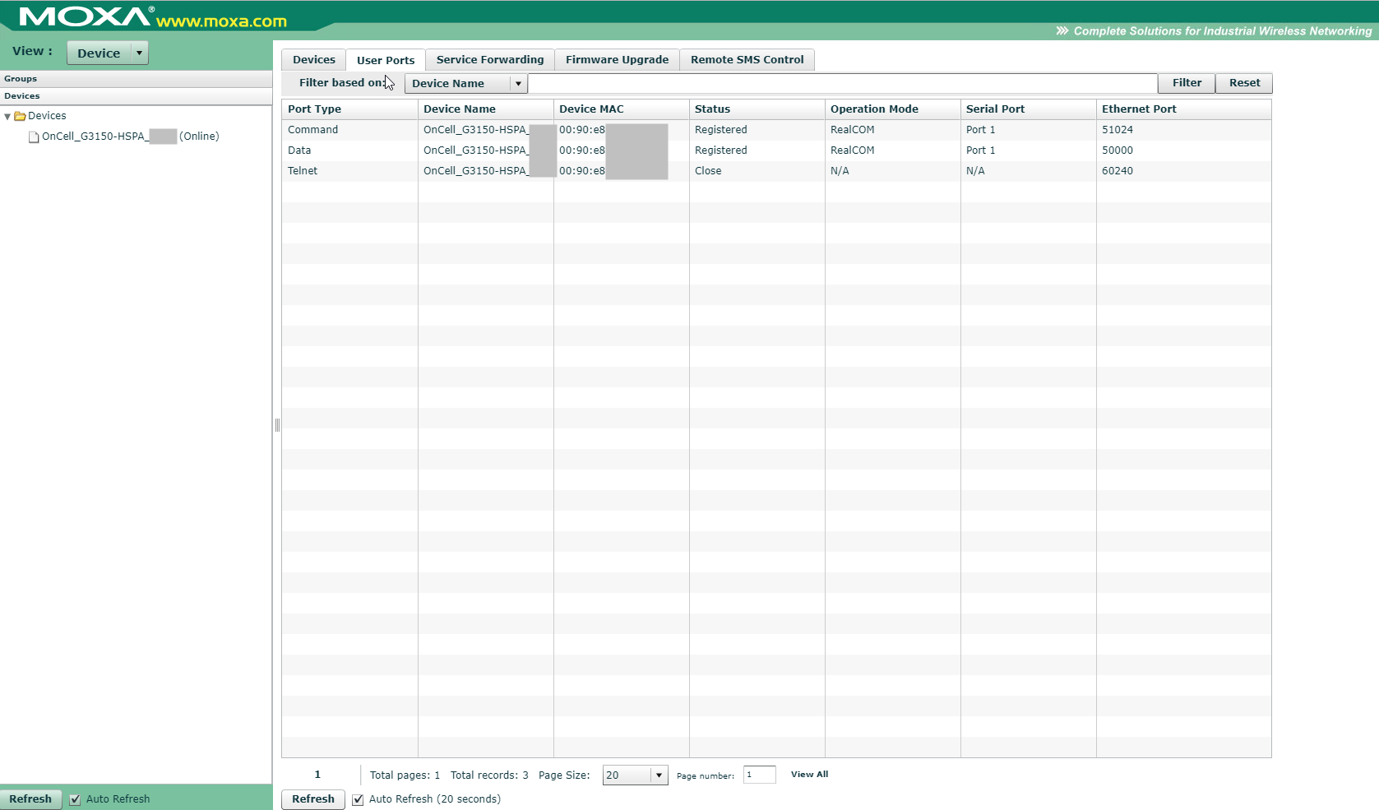
Task: Open the Page Size dropdown
Action: point(635,775)
